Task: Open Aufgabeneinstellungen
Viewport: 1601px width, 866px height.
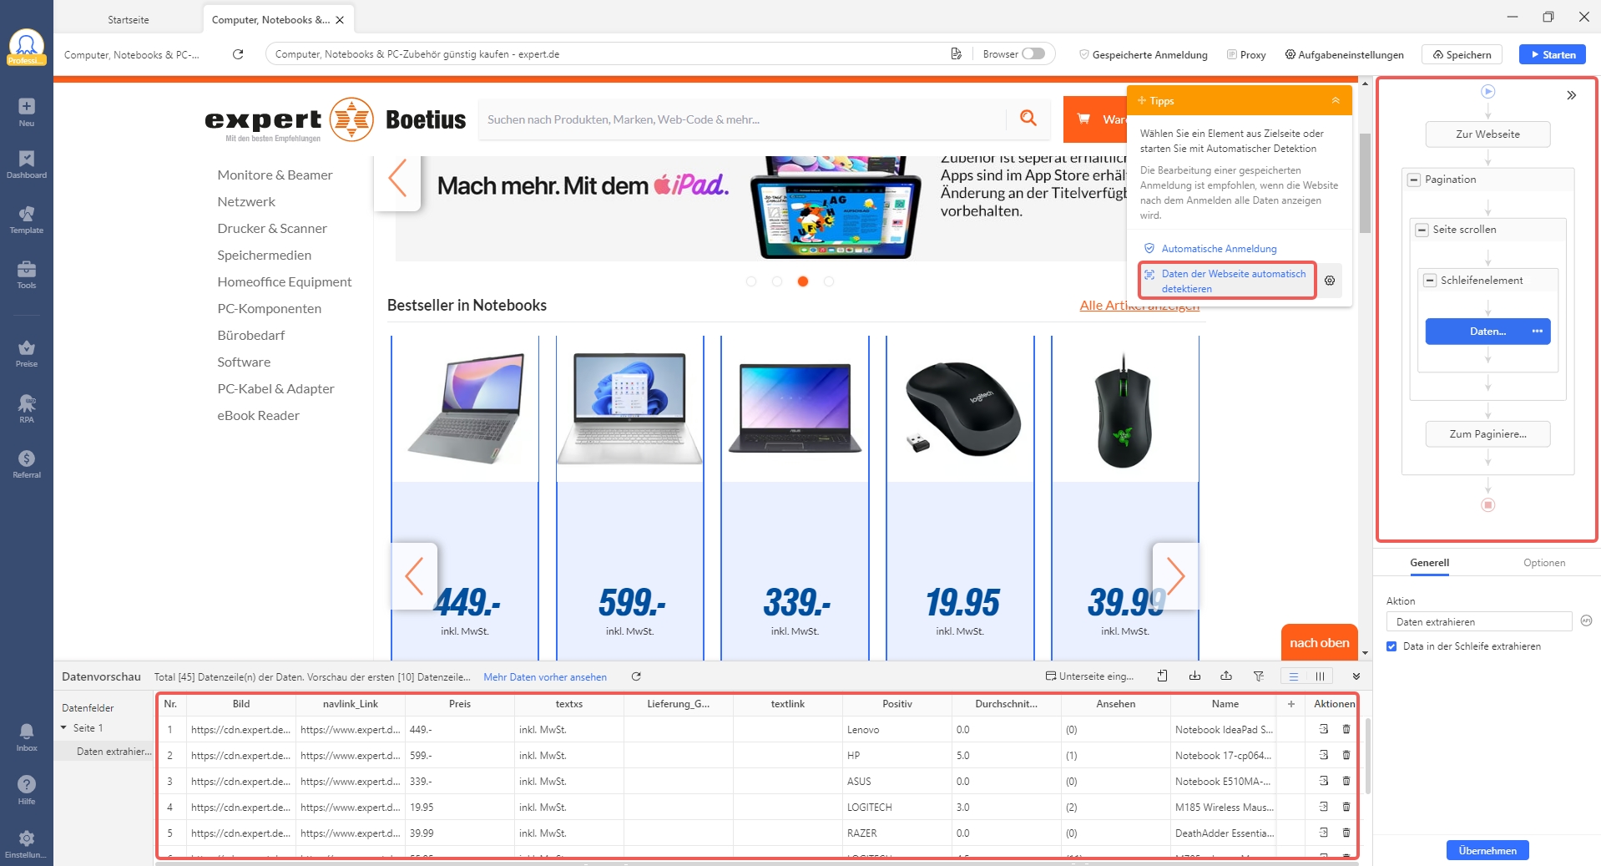Action: (1344, 54)
